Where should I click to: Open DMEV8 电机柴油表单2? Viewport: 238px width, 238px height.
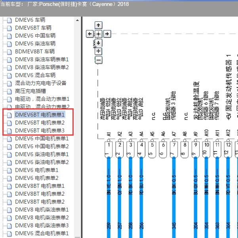point(42,217)
